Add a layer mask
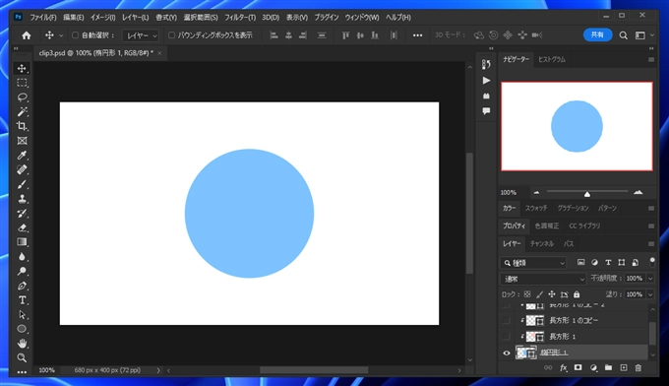 (x=578, y=367)
